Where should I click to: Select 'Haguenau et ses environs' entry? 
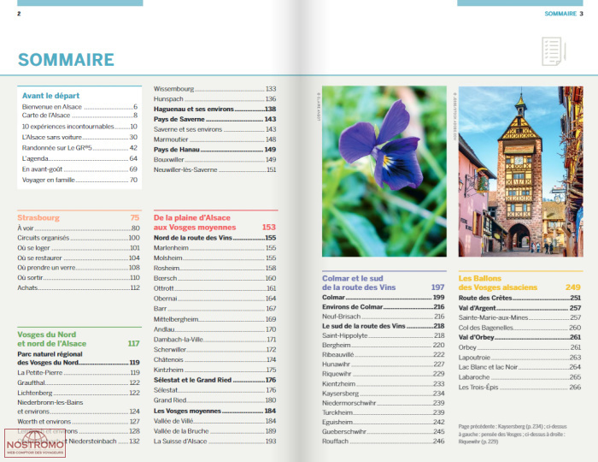tap(214, 109)
